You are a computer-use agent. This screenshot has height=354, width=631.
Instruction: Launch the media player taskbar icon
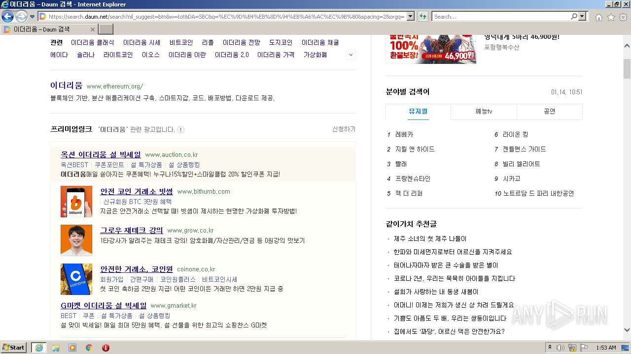point(72,348)
